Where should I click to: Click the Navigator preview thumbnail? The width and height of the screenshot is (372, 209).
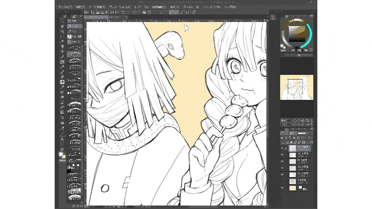coord(296,88)
